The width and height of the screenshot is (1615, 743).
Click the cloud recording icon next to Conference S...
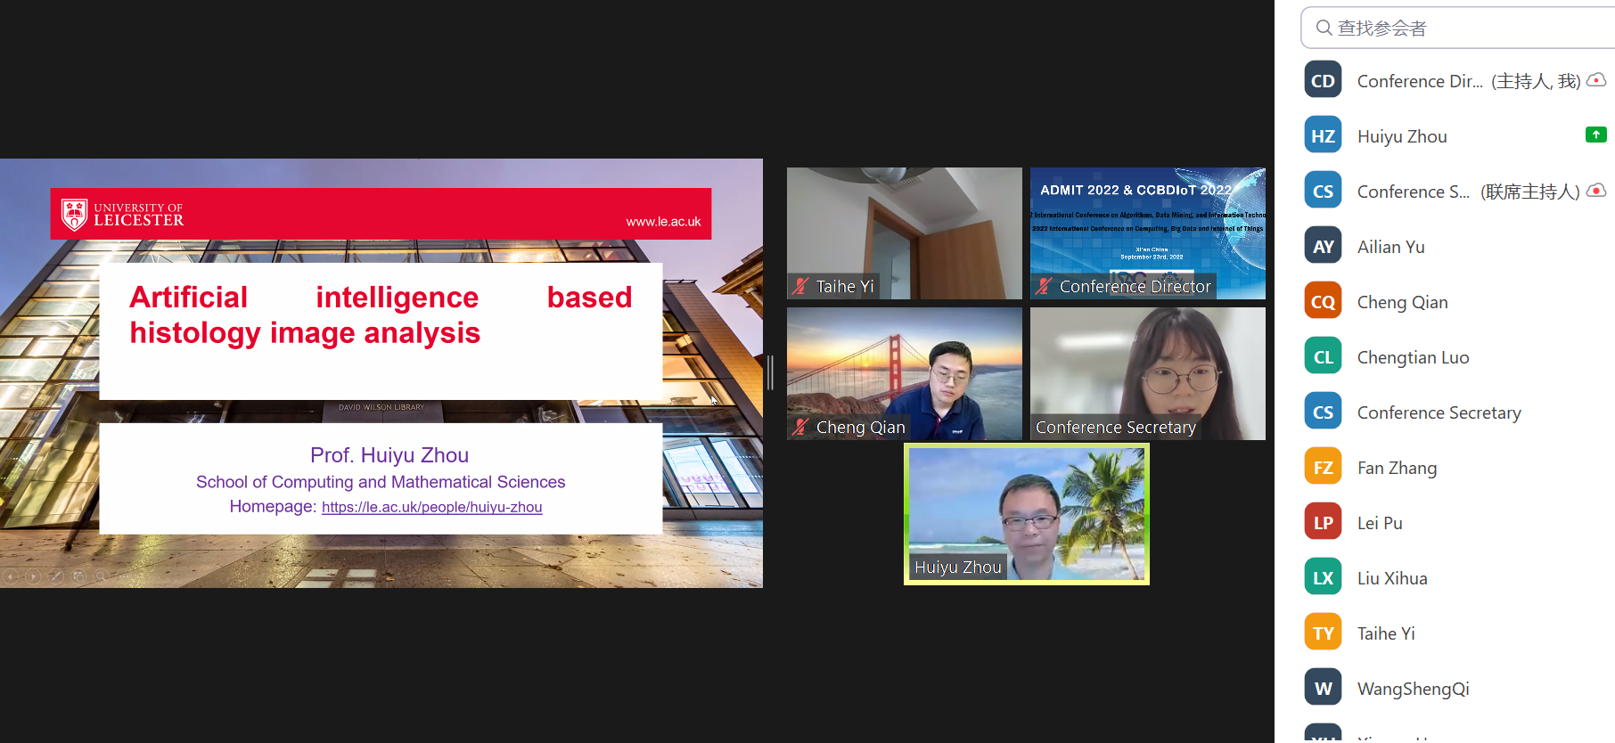1596,191
